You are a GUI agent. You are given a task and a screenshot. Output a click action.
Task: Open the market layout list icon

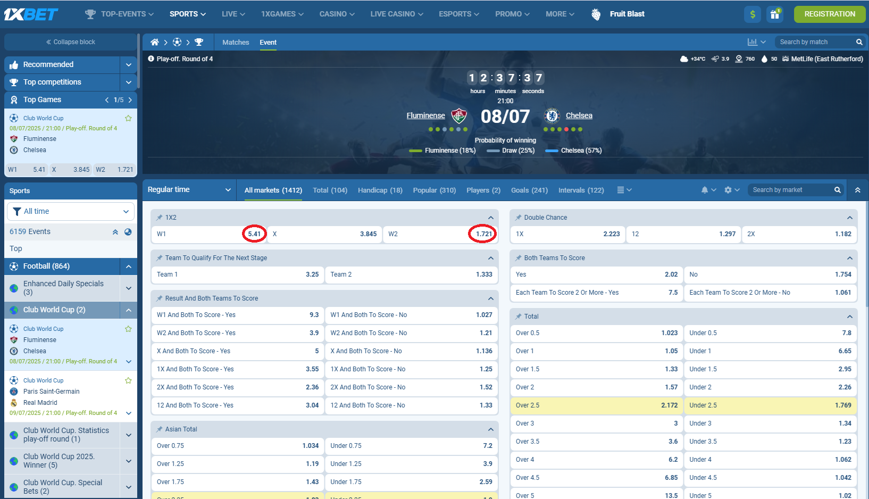[x=621, y=190]
